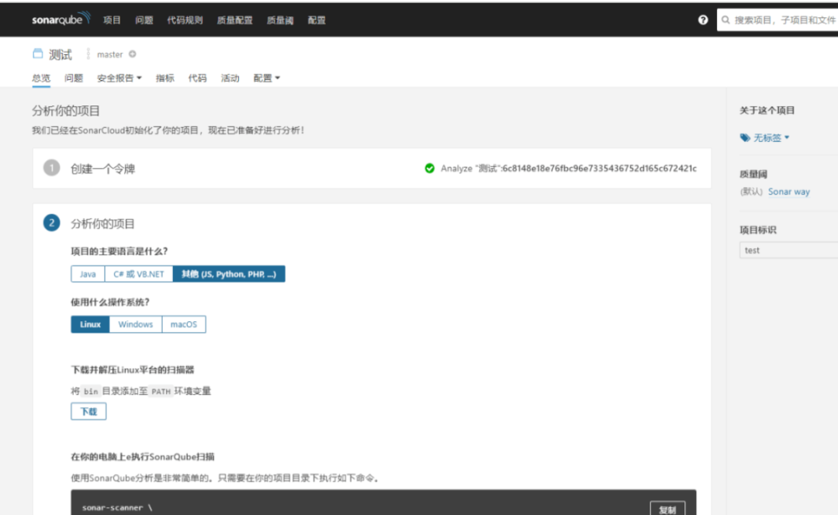Switch to the 总览 tab
Image resolution: width=838 pixels, height=515 pixels.
tap(41, 78)
